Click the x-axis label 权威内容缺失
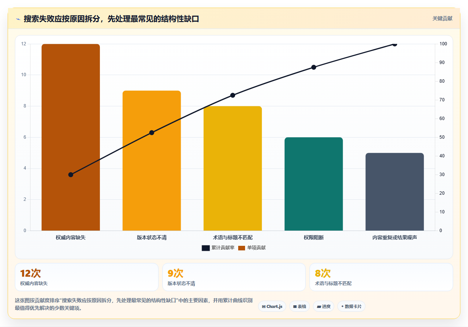 (x=71, y=237)
